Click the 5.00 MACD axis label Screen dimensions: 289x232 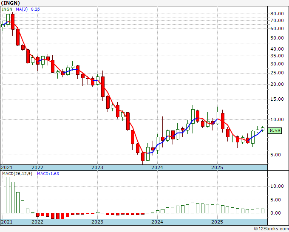point(275,200)
